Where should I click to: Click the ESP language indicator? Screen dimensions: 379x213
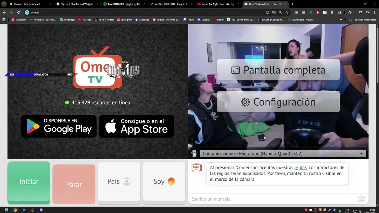(347, 211)
